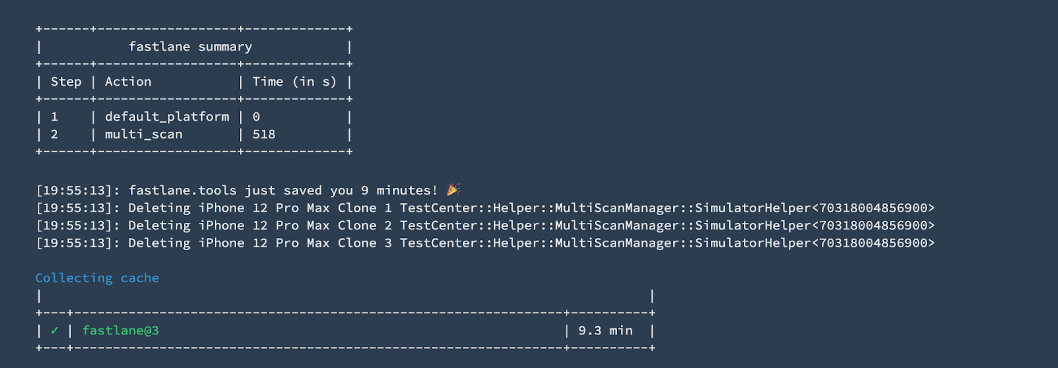
Task: Click the Collecting cache heading
Action: coord(97,278)
